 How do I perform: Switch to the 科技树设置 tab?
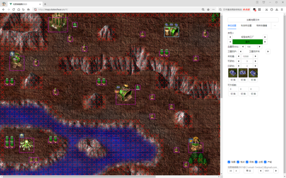point(246,25)
